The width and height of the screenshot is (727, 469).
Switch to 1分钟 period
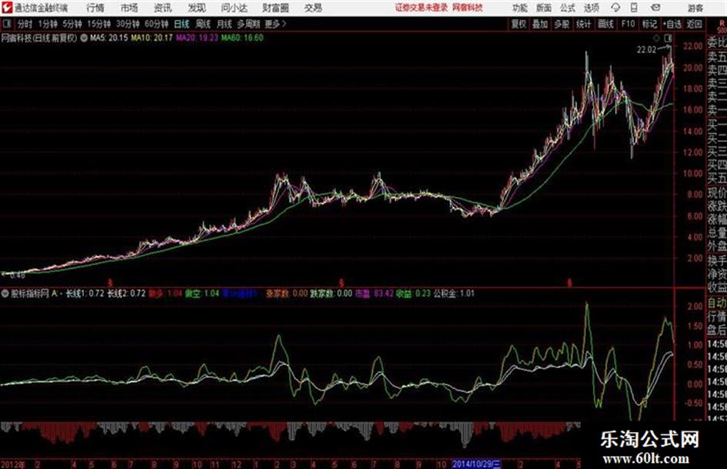[48, 24]
